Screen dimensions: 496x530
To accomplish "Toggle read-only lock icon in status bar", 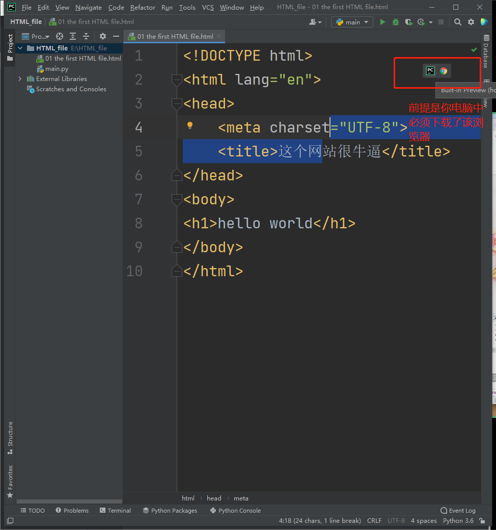I will pyautogui.click(x=482, y=521).
